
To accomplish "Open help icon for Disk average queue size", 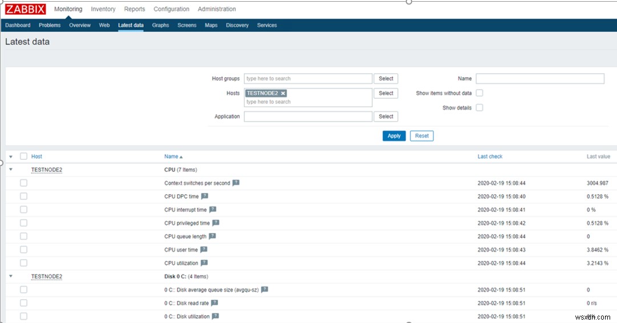I will [x=264, y=289].
